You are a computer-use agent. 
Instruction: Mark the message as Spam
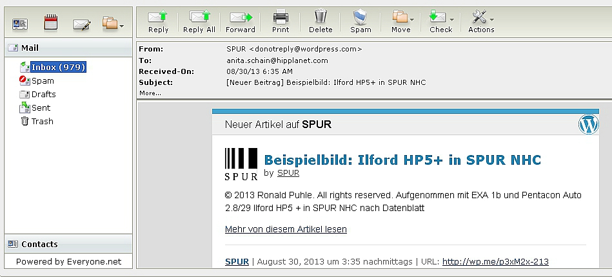click(x=360, y=21)
